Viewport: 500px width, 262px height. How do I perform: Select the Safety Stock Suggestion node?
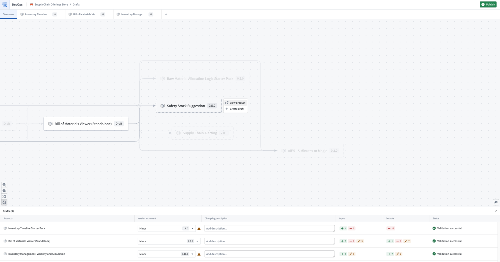coord(189,106)
